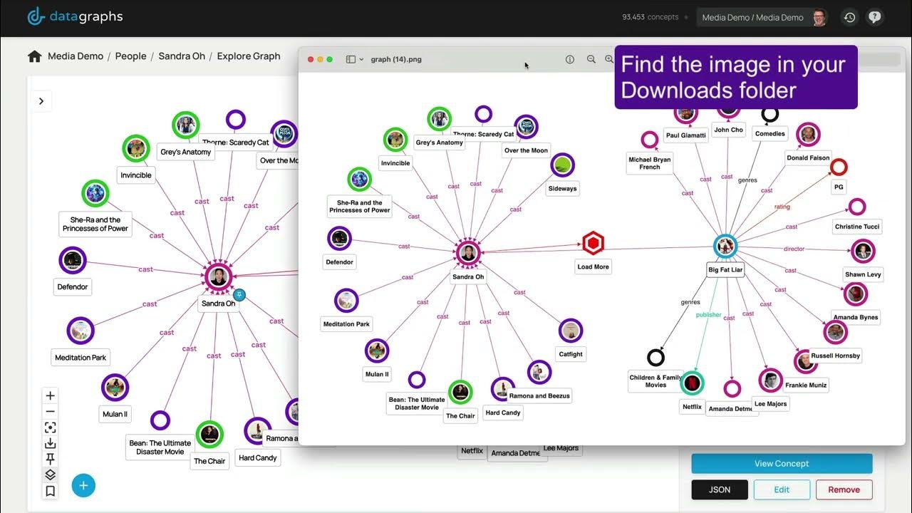
Task: Click Children & Family Movies label in Preview
Action: [x=655, y=381]
